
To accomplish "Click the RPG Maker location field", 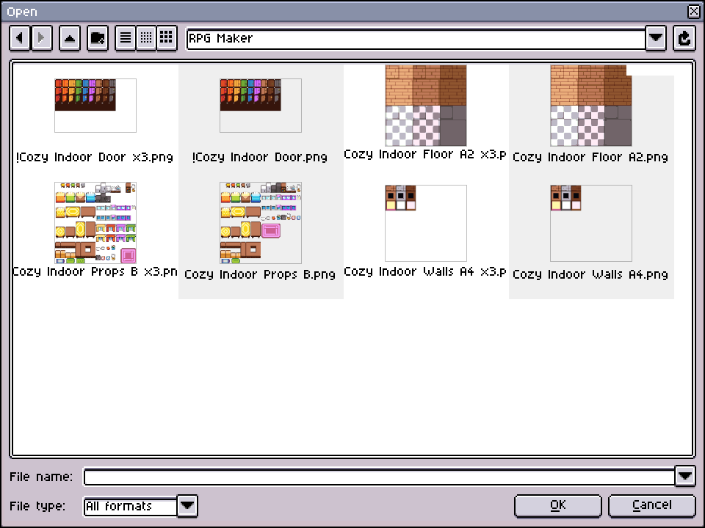I will [416, 39].
